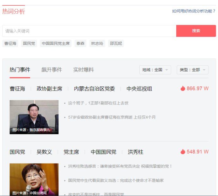Click the 邵瓦妮 keyword tag
Image resolution: width=218 pixels, height=196 pixels.
(x=116, y=44)
